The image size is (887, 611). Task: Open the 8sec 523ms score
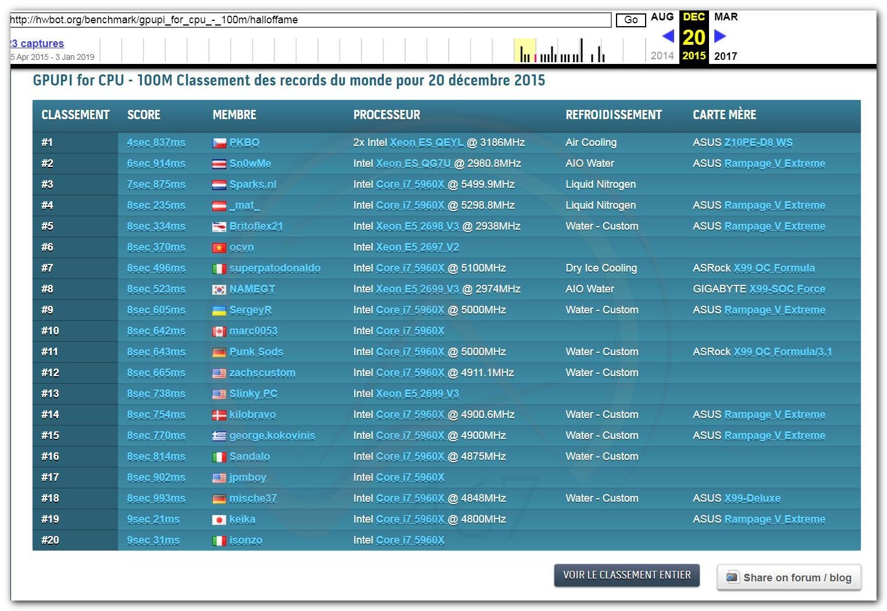156,289
